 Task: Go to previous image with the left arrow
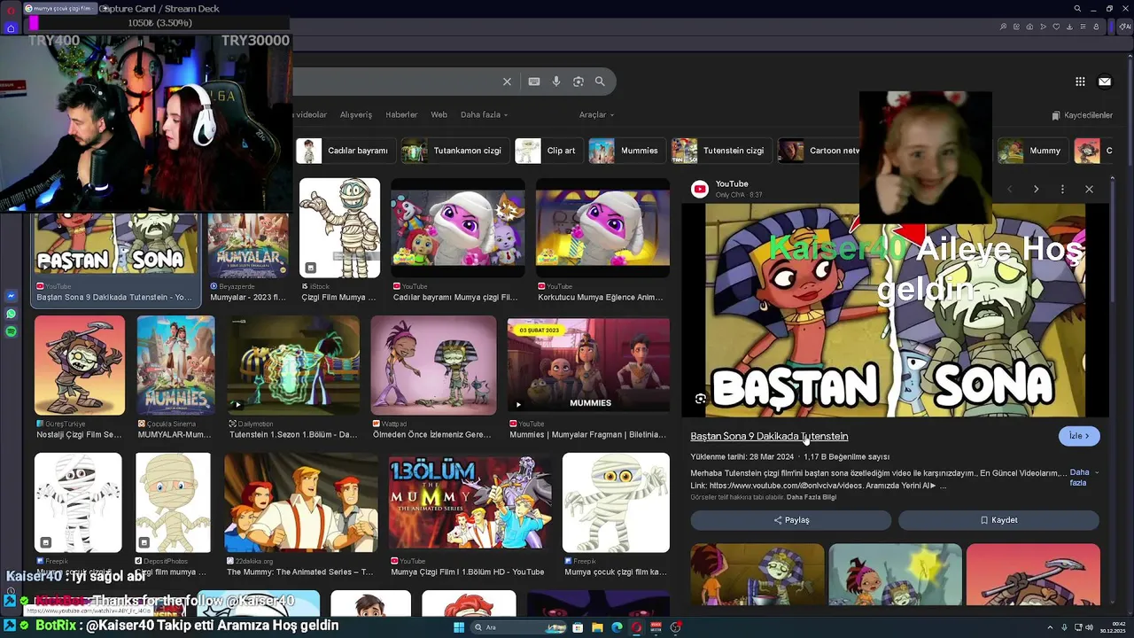(1009, 189)
